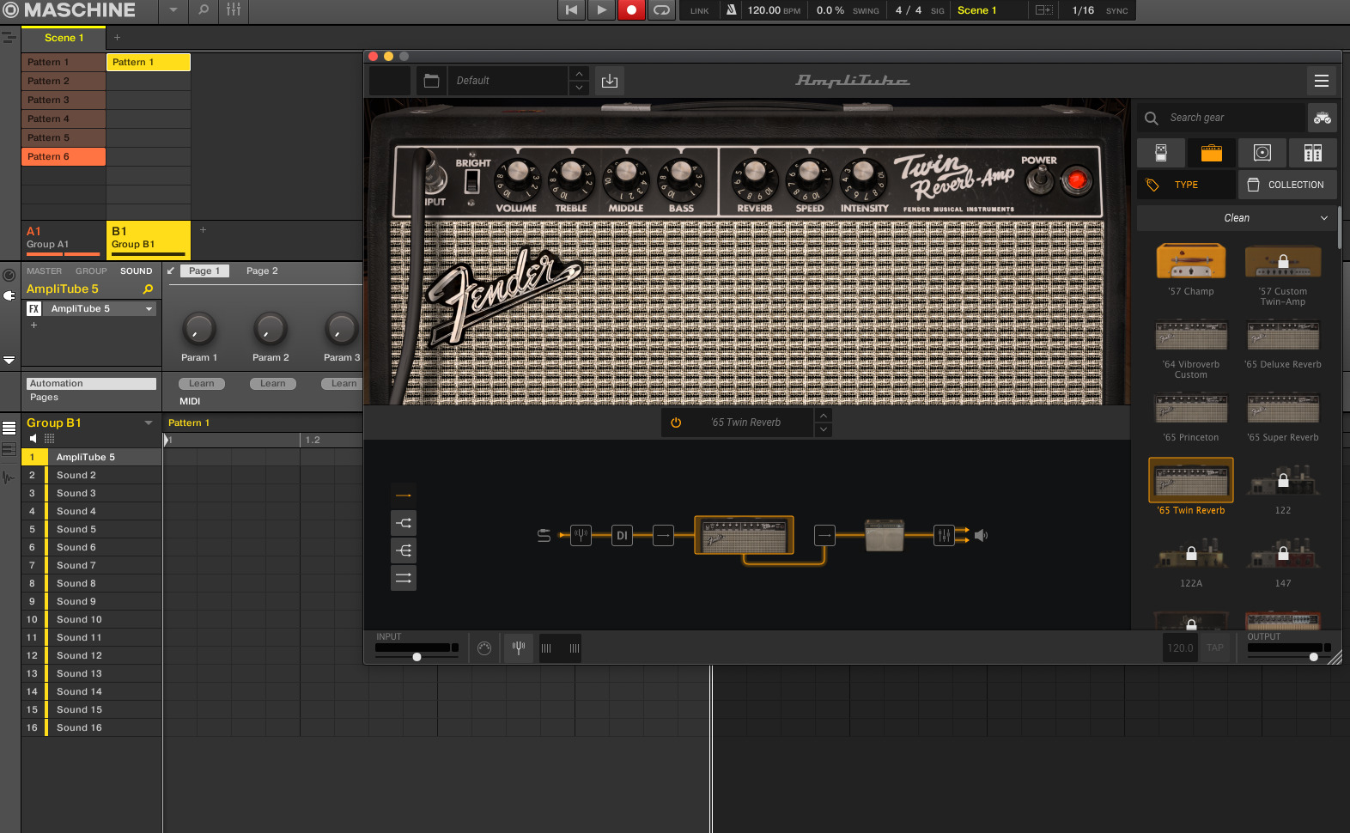Open the AmpliTube hamburger menu

click(1321, 81)
